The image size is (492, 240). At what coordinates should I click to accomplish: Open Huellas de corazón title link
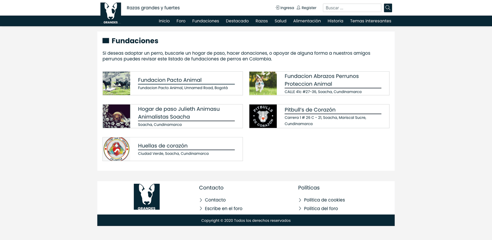tap(163, 146)
